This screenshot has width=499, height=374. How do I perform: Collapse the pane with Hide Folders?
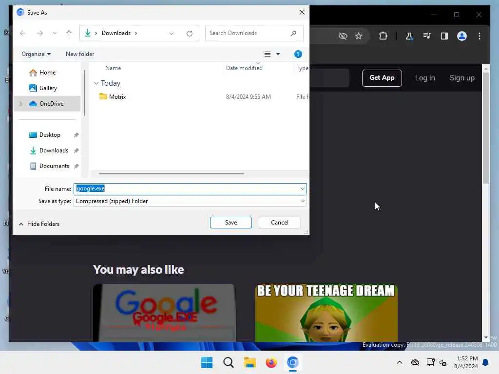39,224
